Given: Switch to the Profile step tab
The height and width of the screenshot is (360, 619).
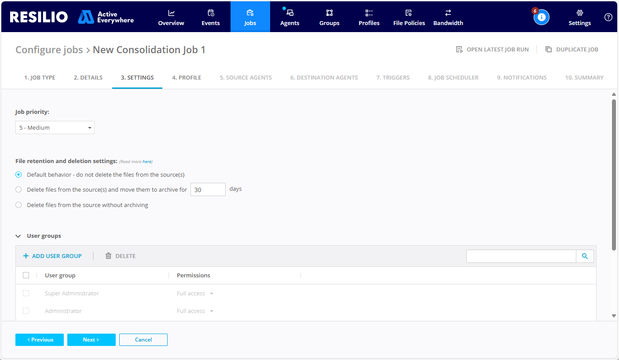Looking at the screenshot, I should [x=187, y=77].
